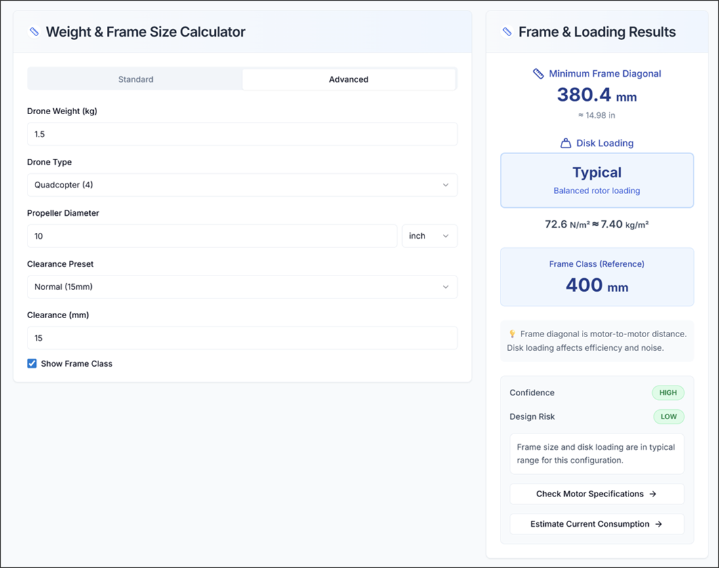Go to Estimate Current Consumption
Image resolution: width=719 pixels, height=568 pixels.
point(596,524)
